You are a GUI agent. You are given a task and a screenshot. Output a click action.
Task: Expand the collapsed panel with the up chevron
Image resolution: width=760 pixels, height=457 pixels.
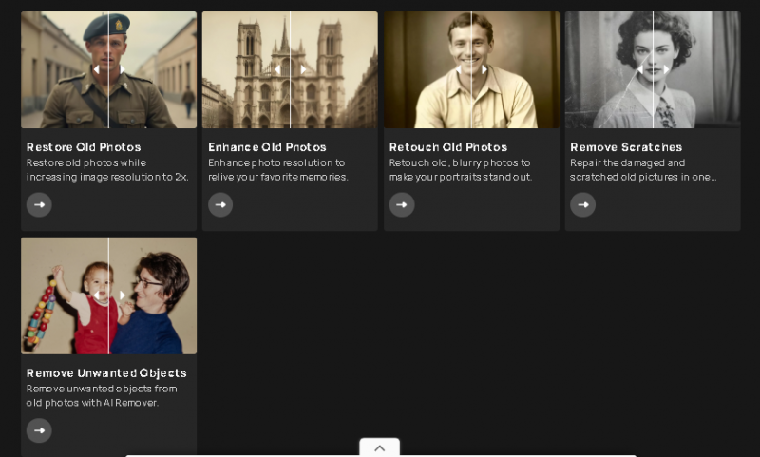point(379,447)
